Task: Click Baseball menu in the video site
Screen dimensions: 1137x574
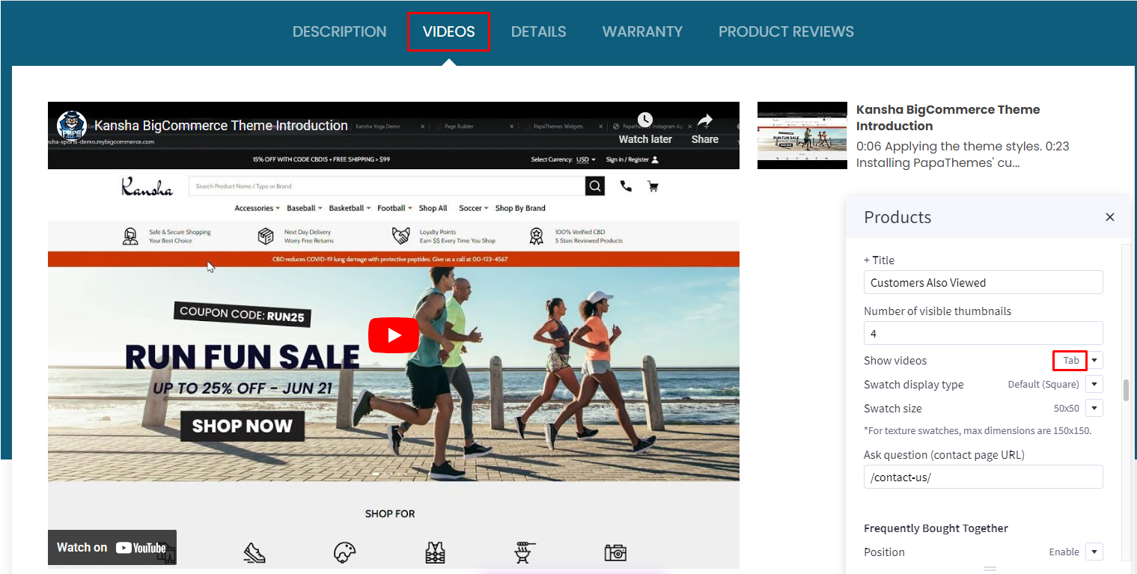Action: 305,208
